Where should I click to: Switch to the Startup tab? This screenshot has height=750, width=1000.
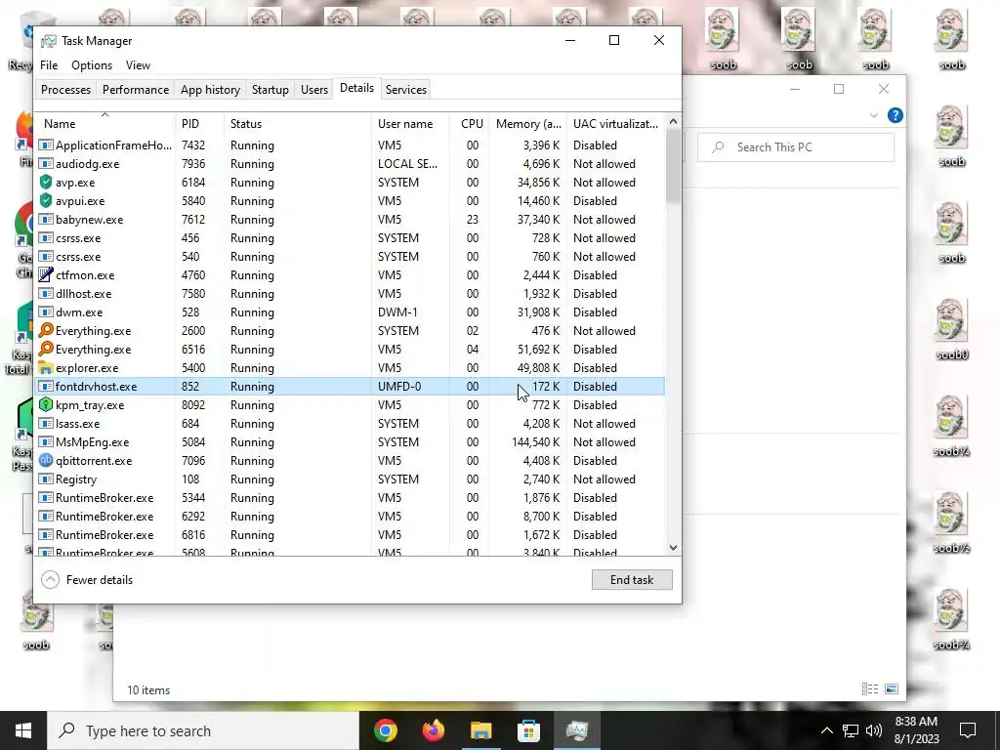(x=270, y=89)
